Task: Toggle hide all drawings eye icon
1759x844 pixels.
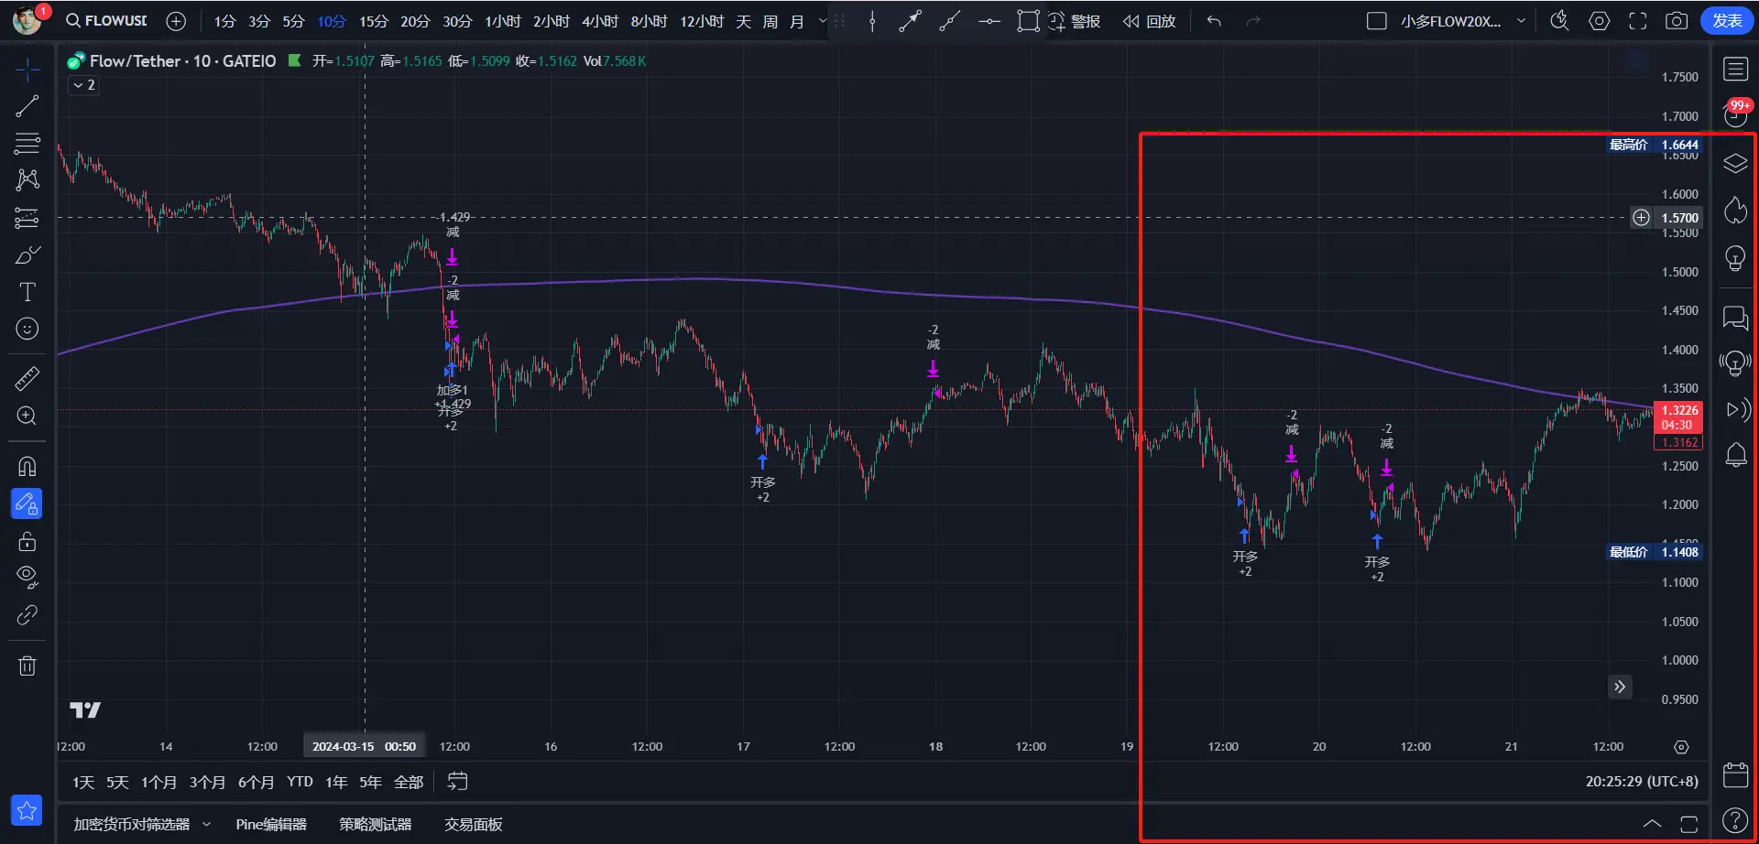Action: click(x=27, y=578)
